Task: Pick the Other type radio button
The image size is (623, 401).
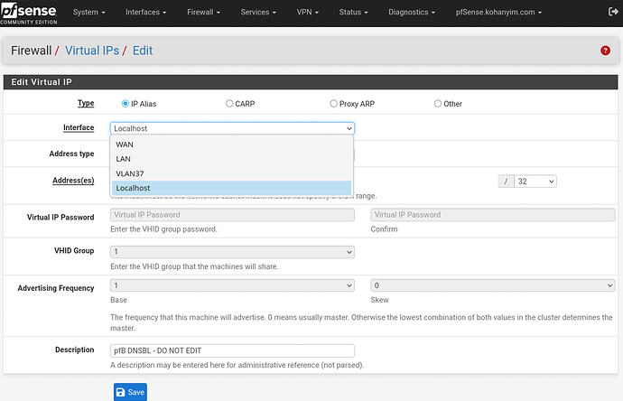Action: (437, 104)
